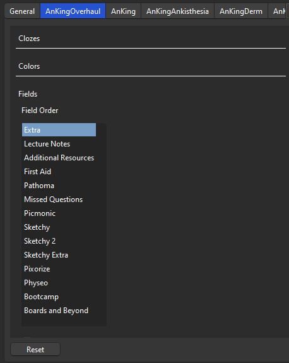
Task: Pick the Pixorize field item
Action: (x=59, y=269)
